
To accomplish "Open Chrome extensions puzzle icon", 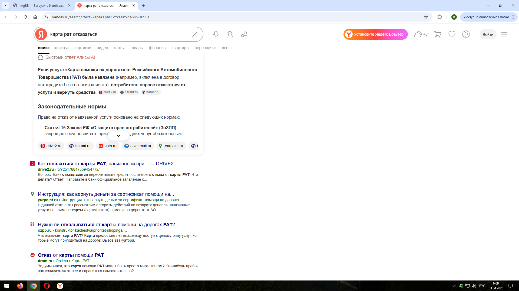I will pyautogui.click(x=440, y=17).
